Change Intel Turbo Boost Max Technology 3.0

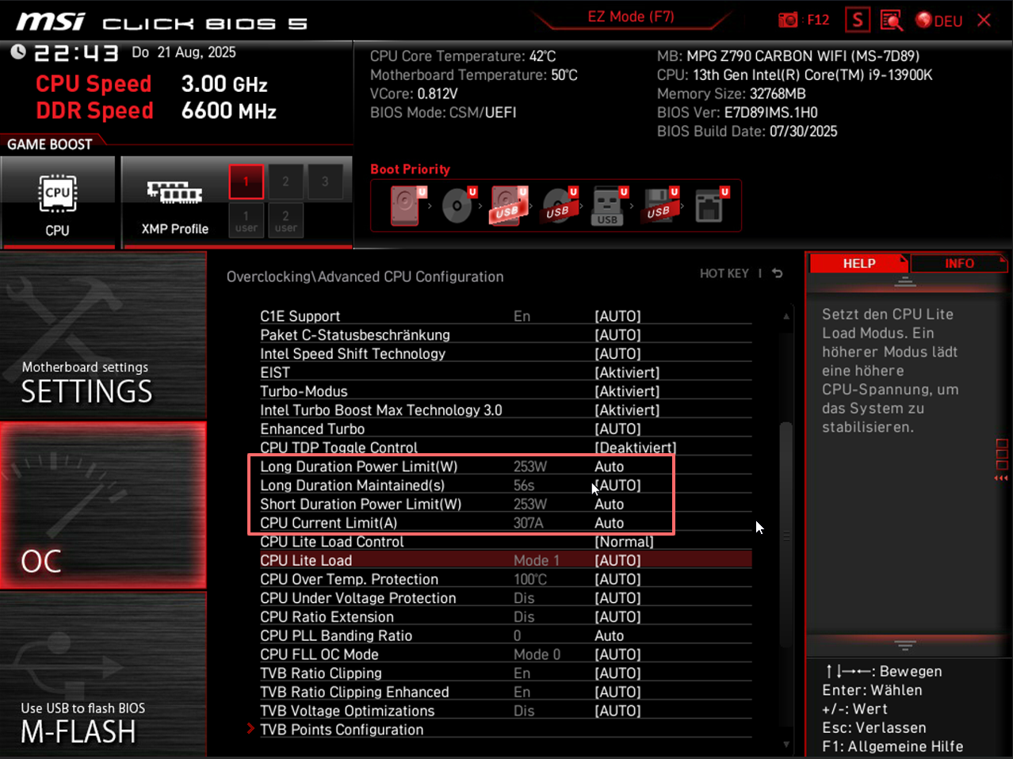point(506,410)
